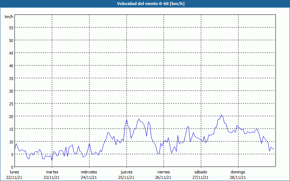This screenshot has height=181, width=290.
Task: Click the date label 26/11/21
Action: click(163, 177)
